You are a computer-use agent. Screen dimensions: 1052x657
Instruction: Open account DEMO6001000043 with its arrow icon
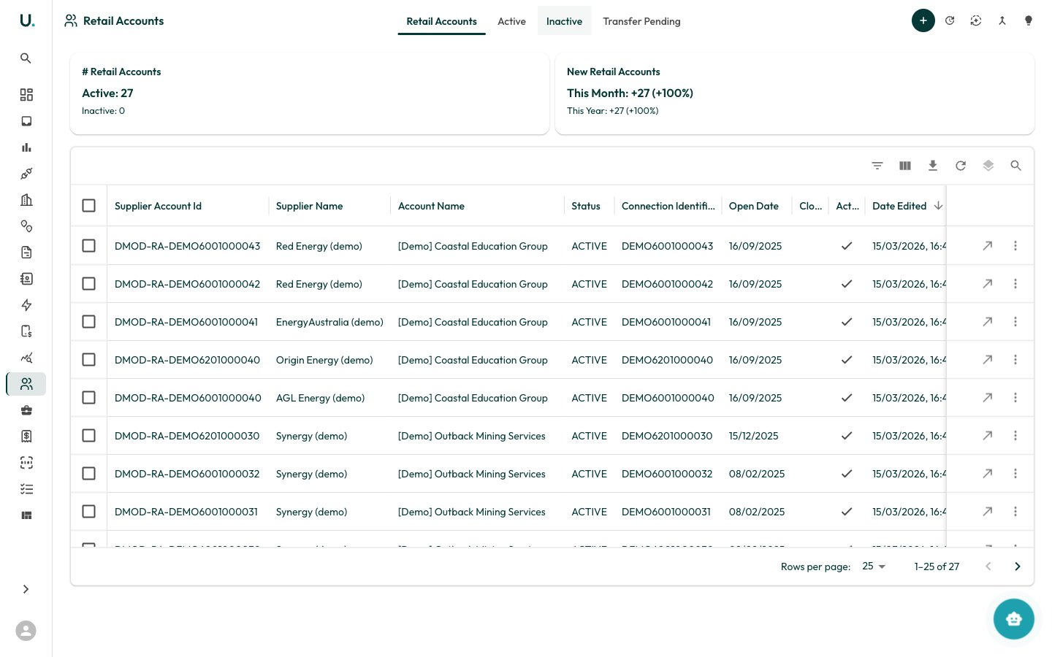pyautogui.click(x=988, y=246)
